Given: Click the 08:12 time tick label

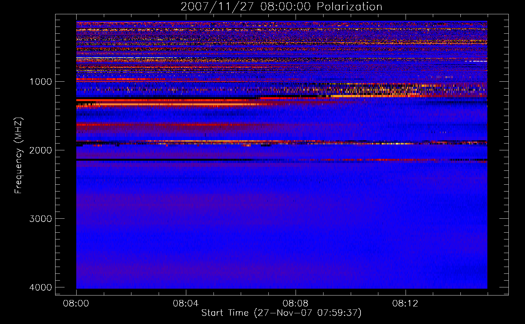Looking at the screenshot, I should point(405,304).
